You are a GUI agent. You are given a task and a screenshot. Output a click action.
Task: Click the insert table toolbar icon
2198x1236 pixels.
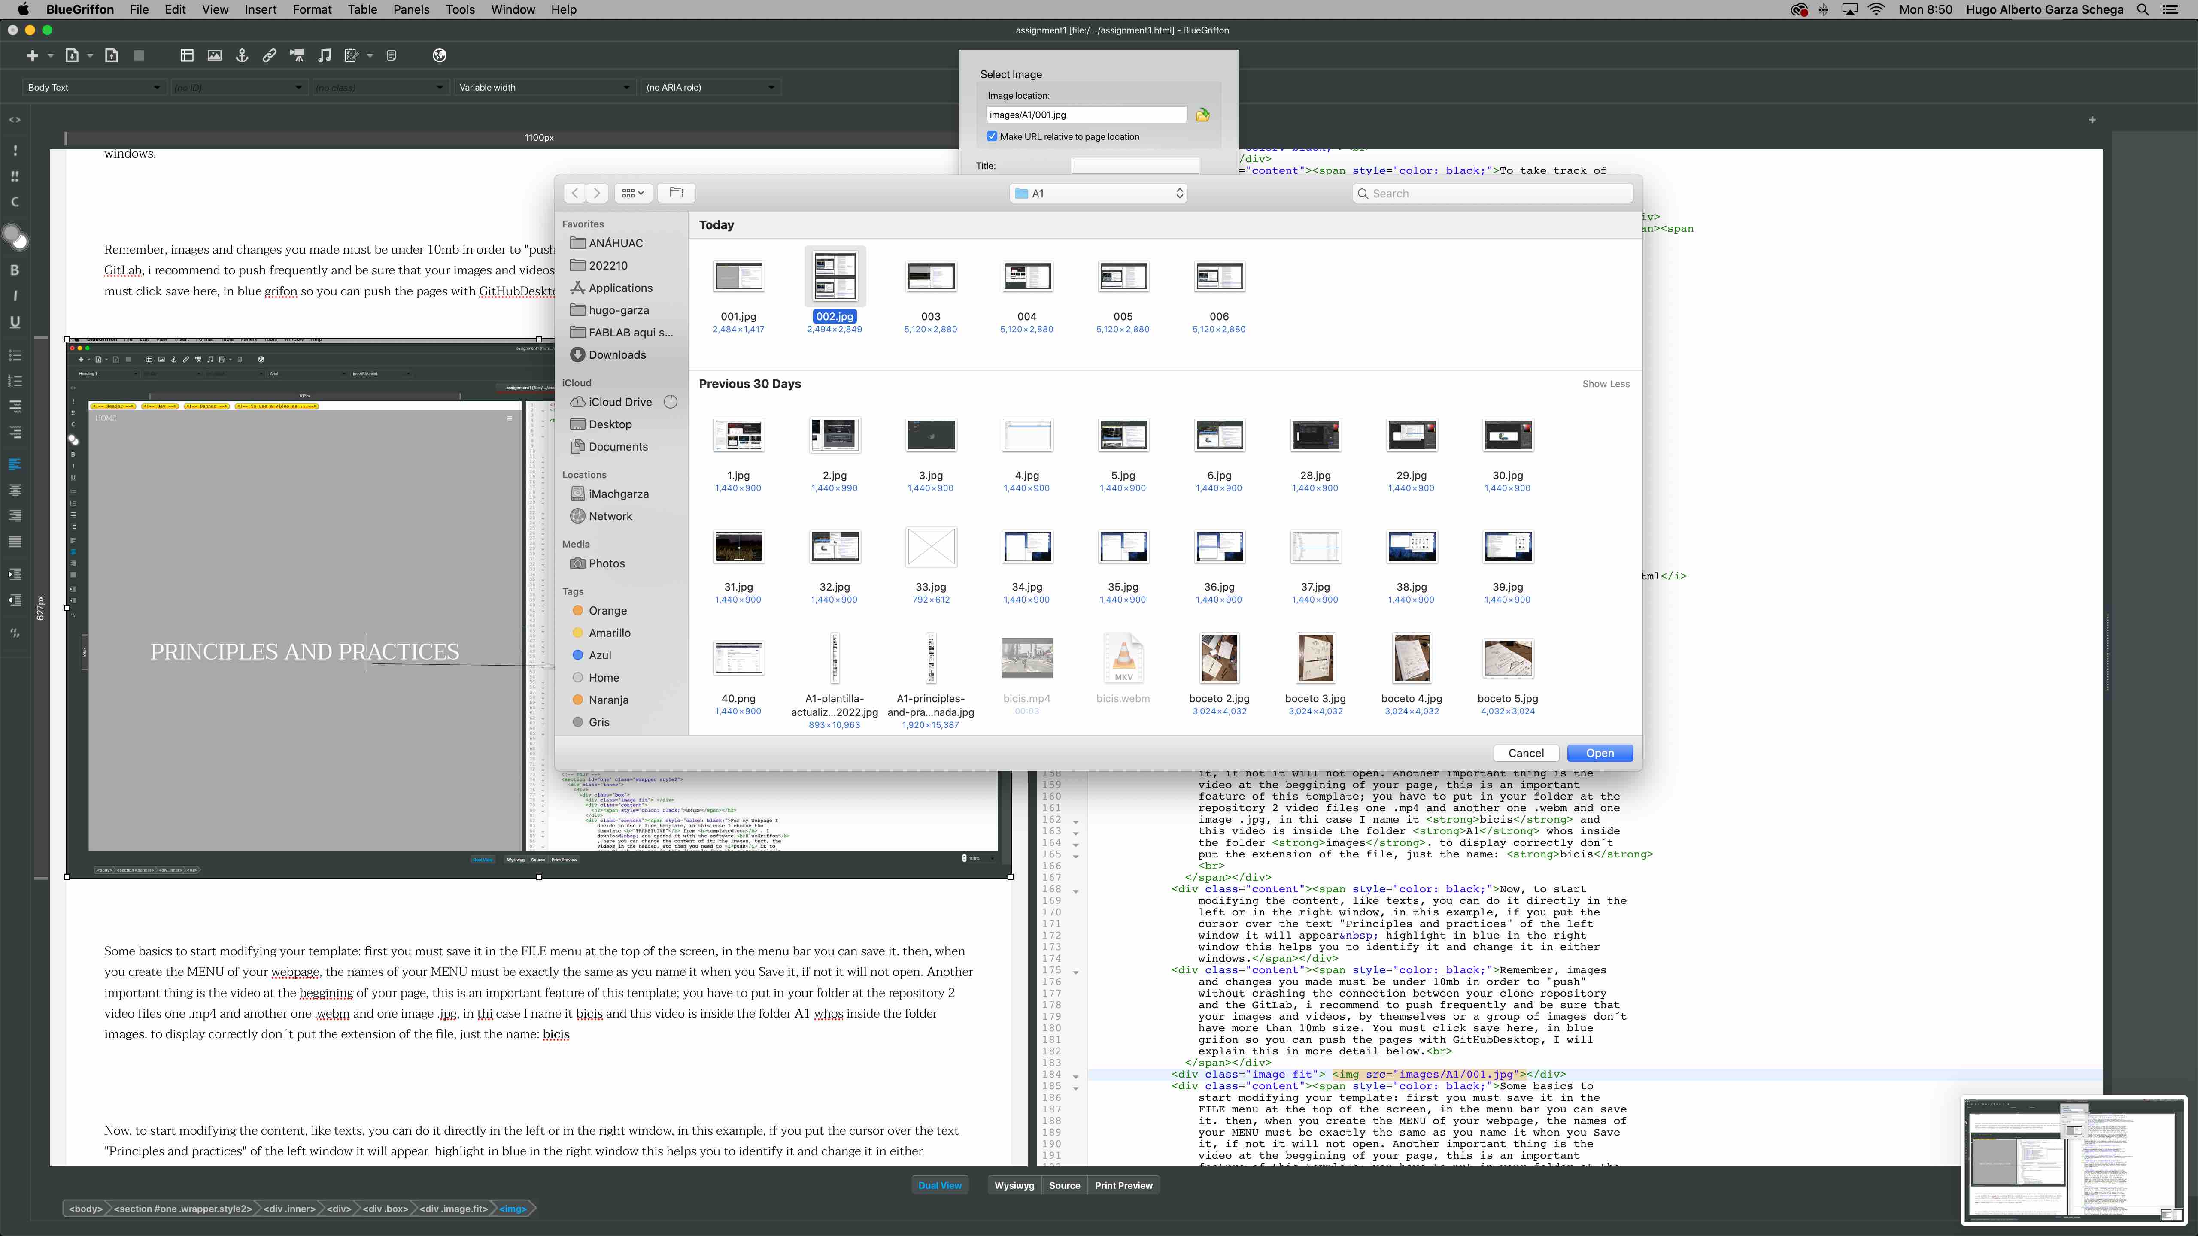[x=187, y=55]
